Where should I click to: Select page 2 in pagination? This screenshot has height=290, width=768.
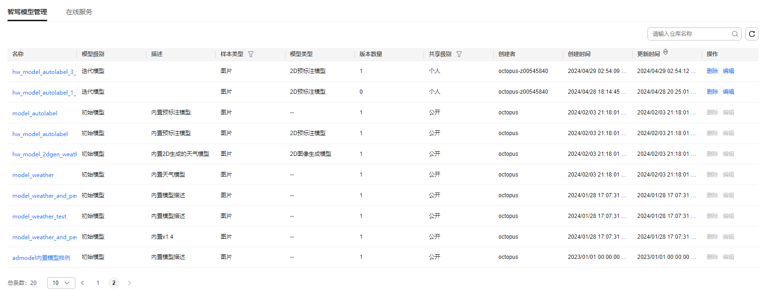tap(114, 283)
